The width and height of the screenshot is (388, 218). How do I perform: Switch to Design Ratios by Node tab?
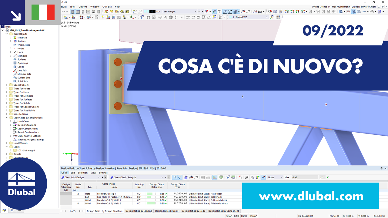click(193, 211)
